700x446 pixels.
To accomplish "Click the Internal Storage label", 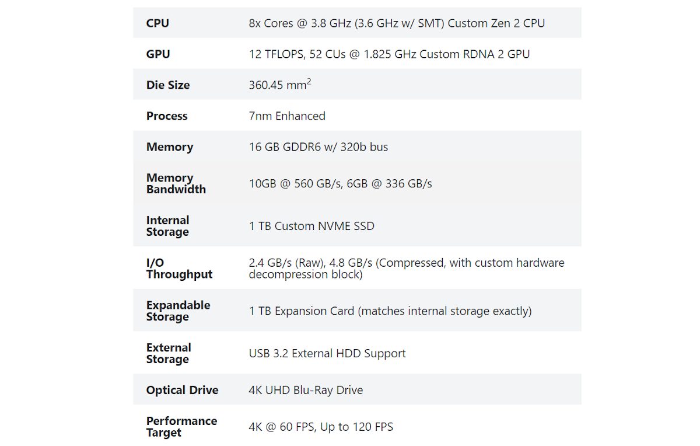I will pyautogui.click(x=168, y=226).
